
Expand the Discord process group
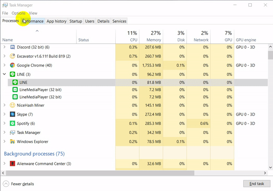pos(4,47)
